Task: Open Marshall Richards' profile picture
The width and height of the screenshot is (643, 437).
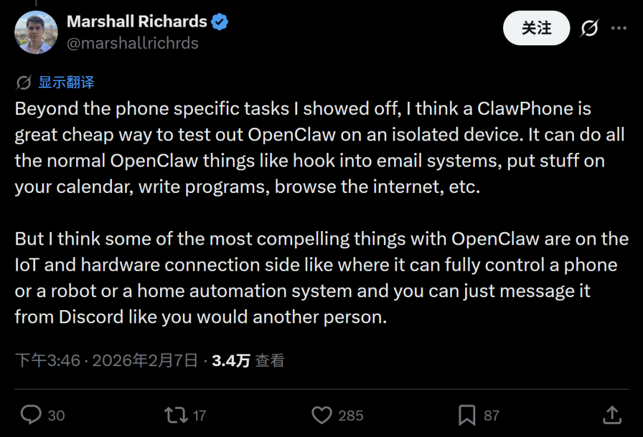Action: click(36, 32)
